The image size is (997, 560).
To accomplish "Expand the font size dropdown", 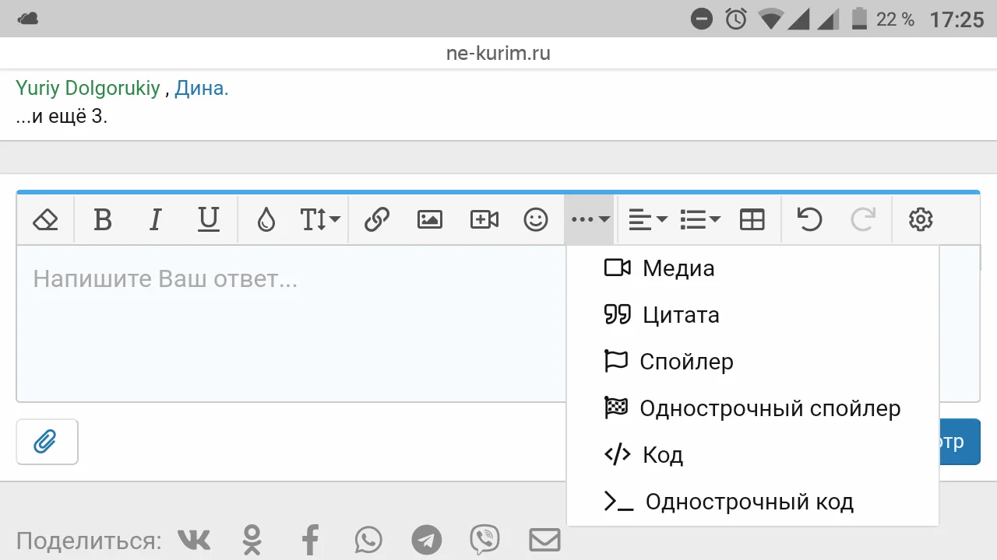I will click(x=320, y=220).
